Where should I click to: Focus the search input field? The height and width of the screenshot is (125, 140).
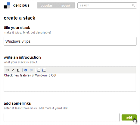tap(107, 5)
